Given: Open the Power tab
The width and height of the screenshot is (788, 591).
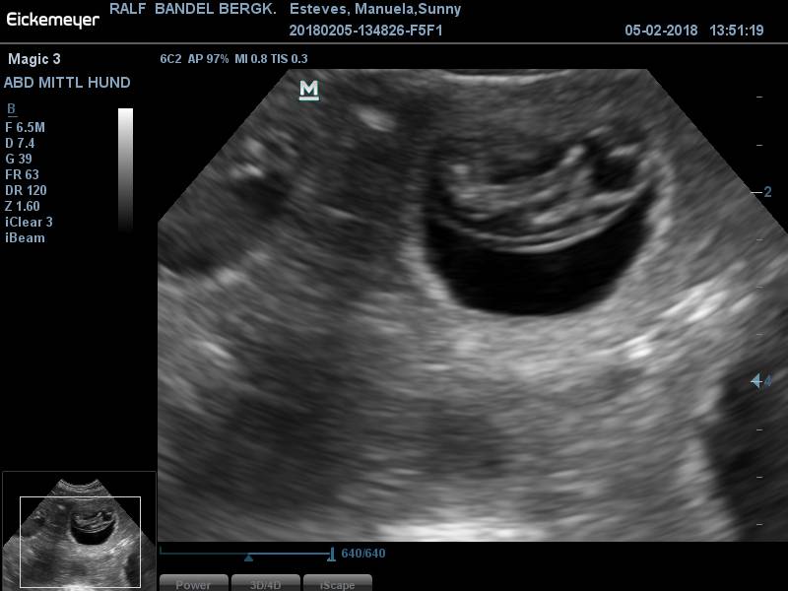Looking at the screenshot, I should 193,583.
